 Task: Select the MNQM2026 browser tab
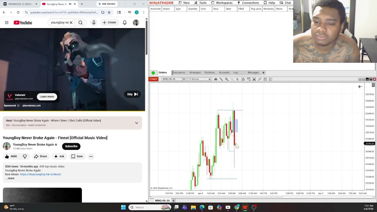pos(19,4)
